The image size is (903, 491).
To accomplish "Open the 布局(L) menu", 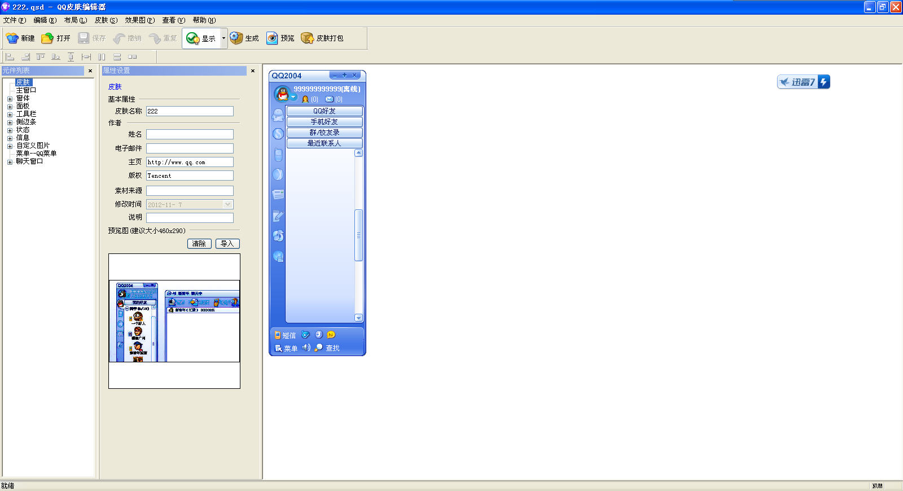I will pyautogui.click(x=76, y=20).
